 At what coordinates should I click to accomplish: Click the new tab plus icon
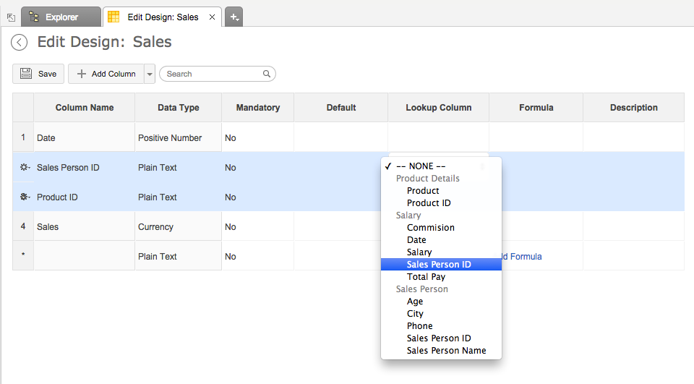pyautogui.click(x=234, y=17)
